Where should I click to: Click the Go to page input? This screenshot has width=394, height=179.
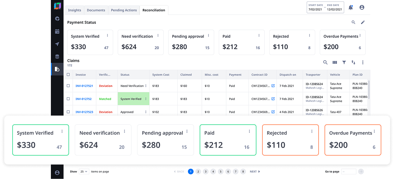click(349, 172)
